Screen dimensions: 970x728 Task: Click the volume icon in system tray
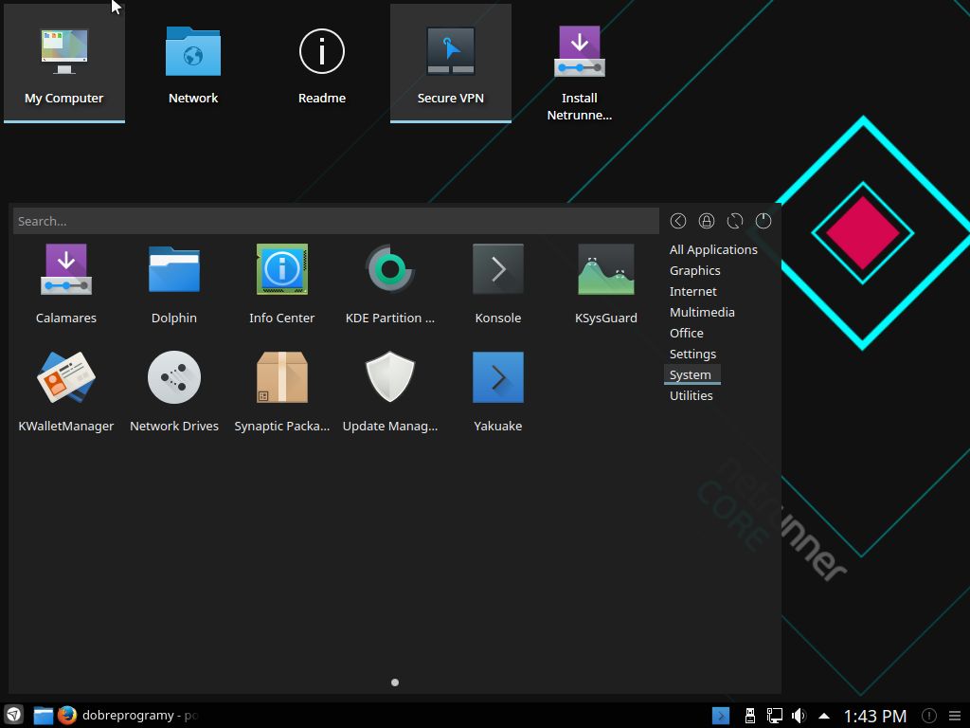799,716
